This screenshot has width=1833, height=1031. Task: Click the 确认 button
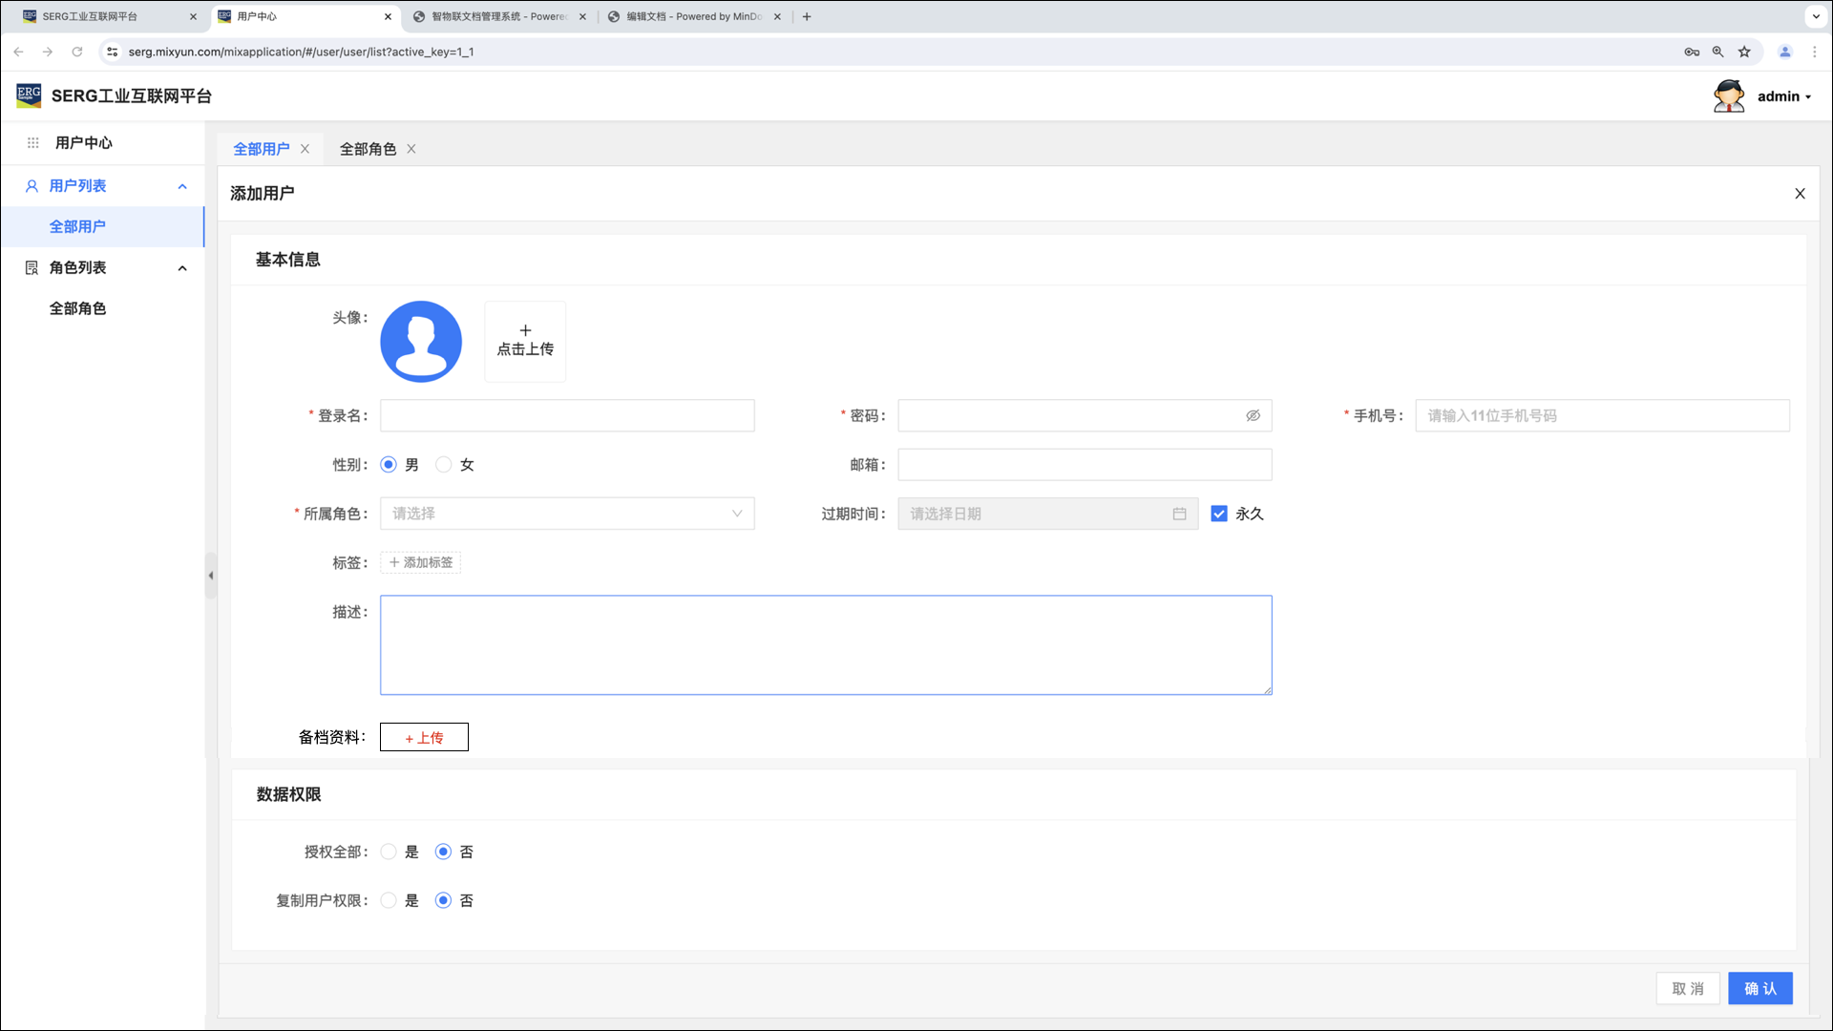[x=1759, y=988]
